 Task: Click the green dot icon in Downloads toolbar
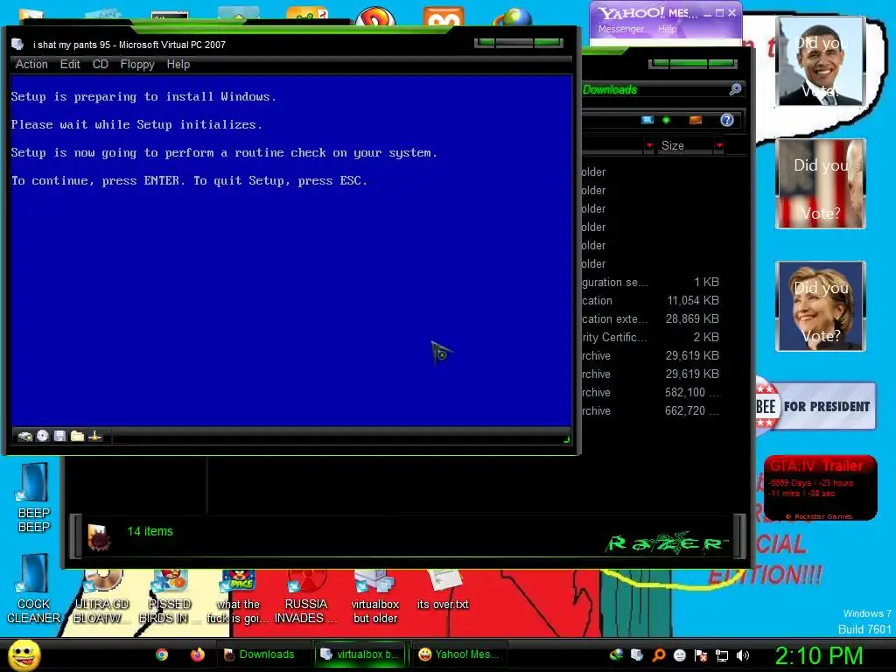(666, 120)
